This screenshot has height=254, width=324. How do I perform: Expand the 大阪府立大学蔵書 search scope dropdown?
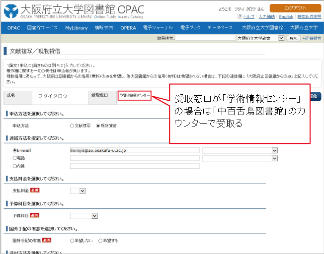click(260, 38)
